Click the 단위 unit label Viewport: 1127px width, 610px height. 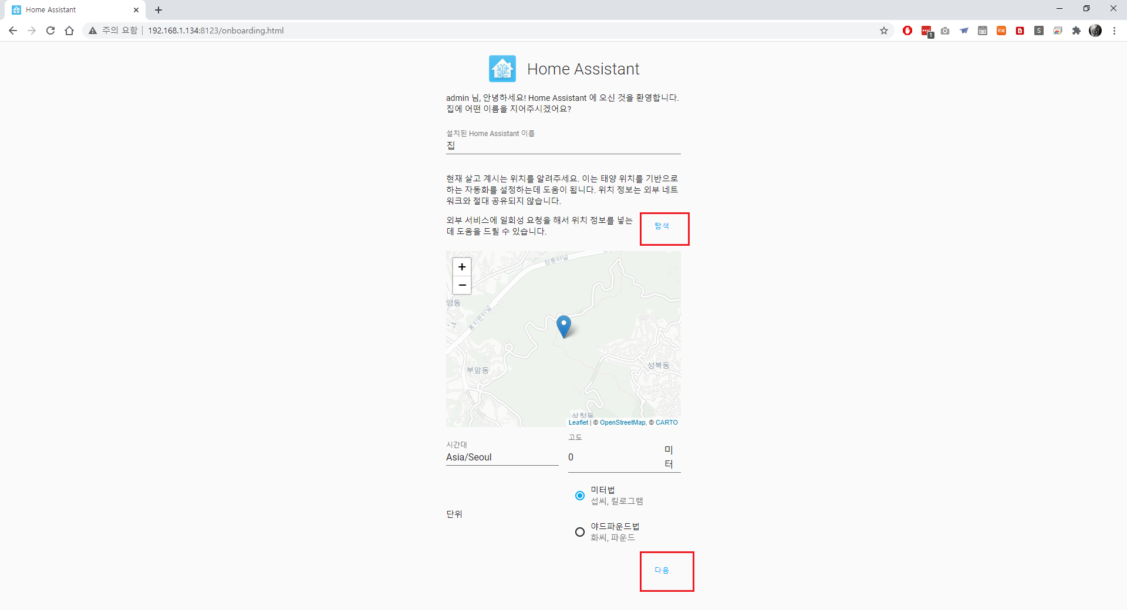click(x=454, y=514)
